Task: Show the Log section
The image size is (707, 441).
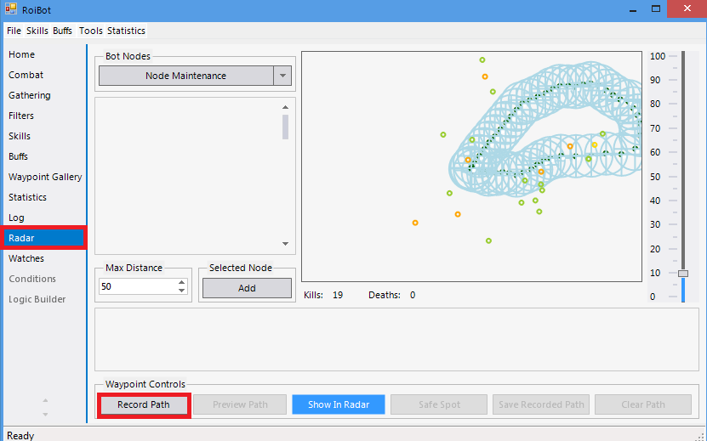Action: (x=16, y=218)
